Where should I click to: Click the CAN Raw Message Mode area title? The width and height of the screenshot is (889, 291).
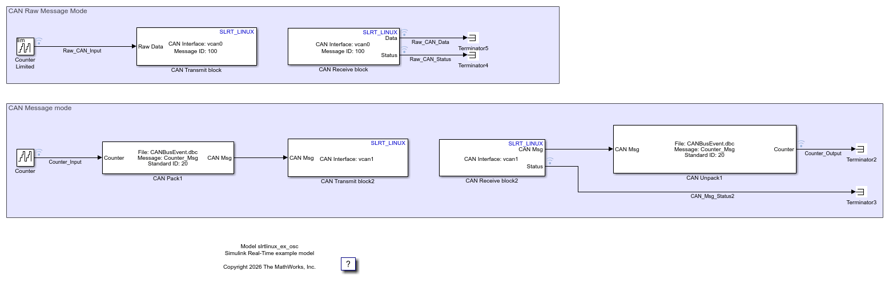(48, 11)
